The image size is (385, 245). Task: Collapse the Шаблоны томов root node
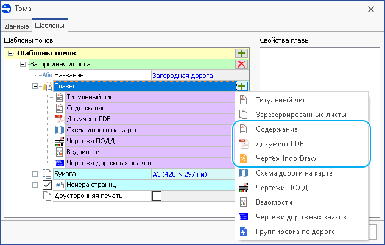[x=10, y=53]
